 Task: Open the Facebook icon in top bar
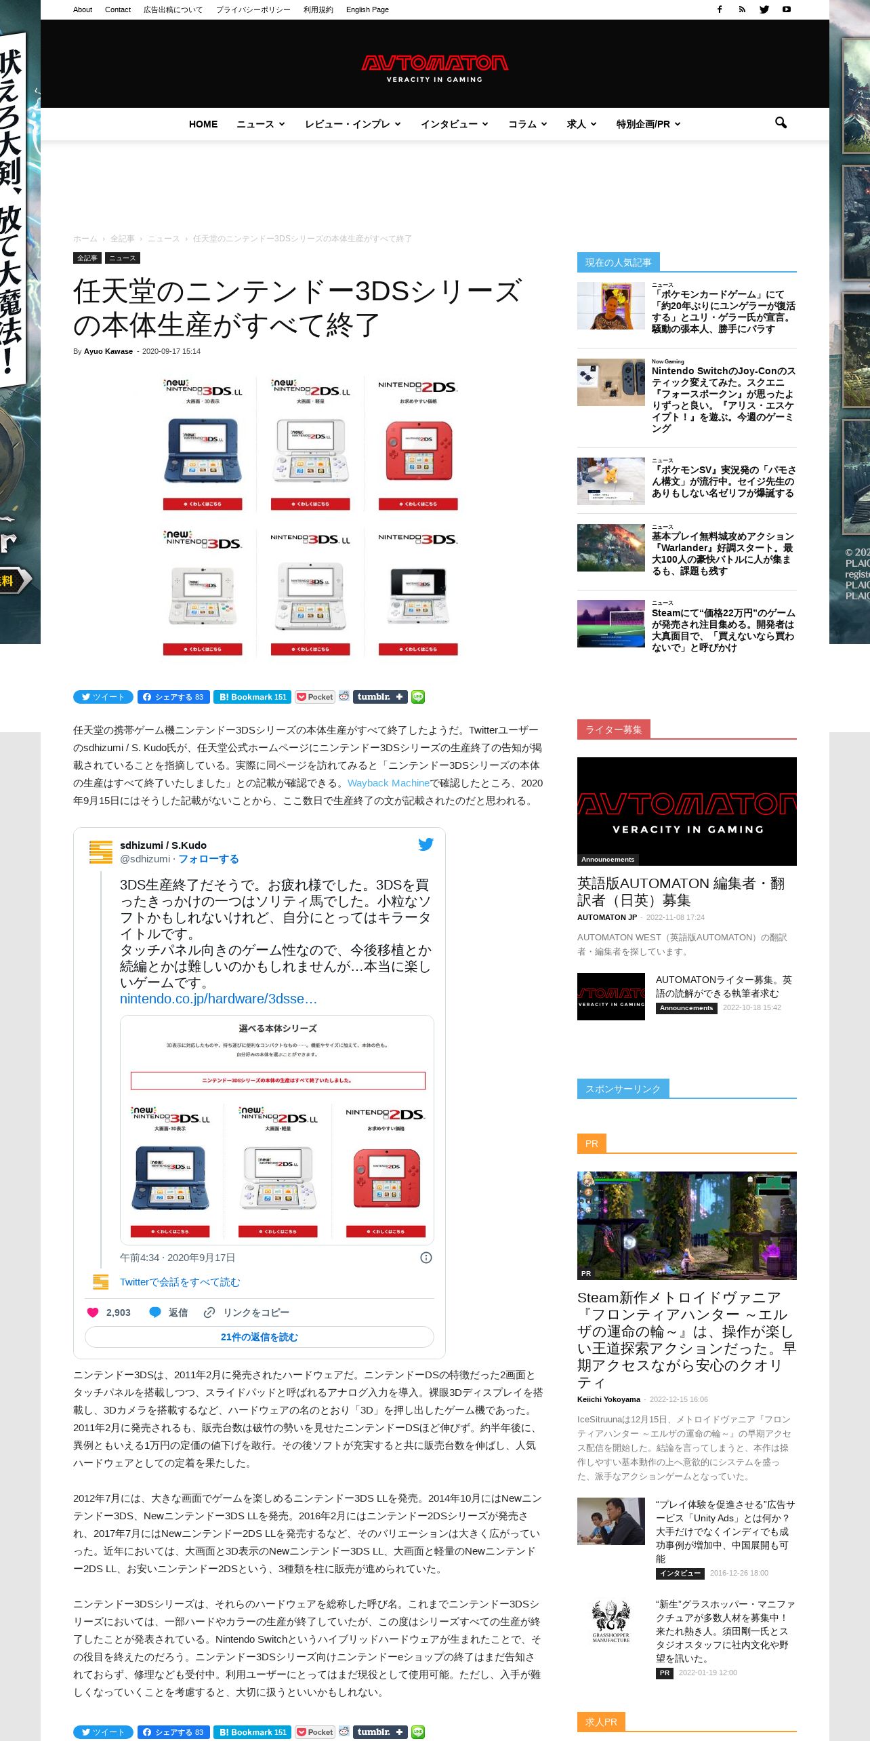tap(720, 9)
